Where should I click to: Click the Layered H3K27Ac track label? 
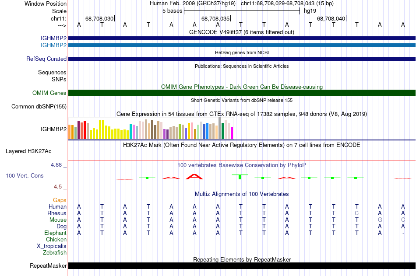28,151
